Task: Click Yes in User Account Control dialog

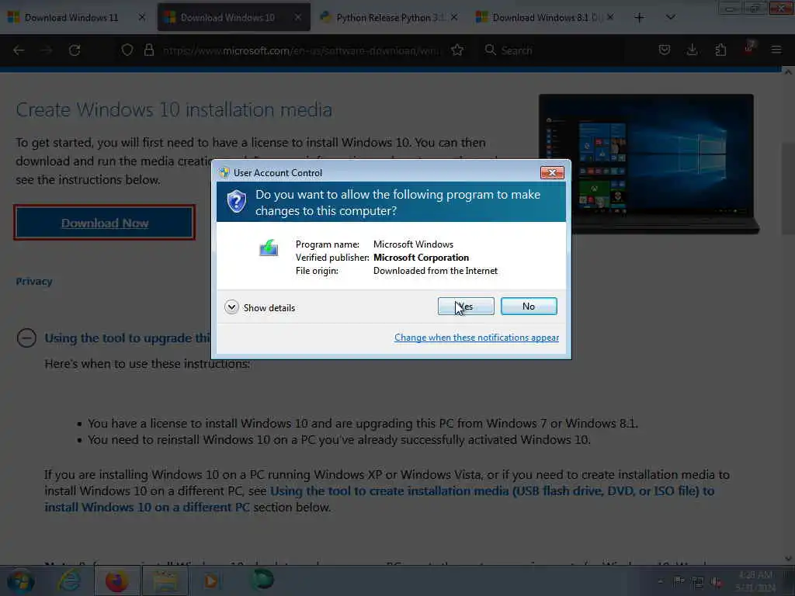Action: [466, 306]
